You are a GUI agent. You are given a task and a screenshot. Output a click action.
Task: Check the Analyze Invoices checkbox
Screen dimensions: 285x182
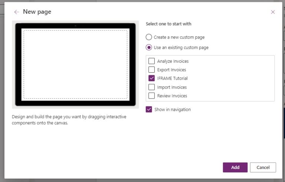[151, 61]
